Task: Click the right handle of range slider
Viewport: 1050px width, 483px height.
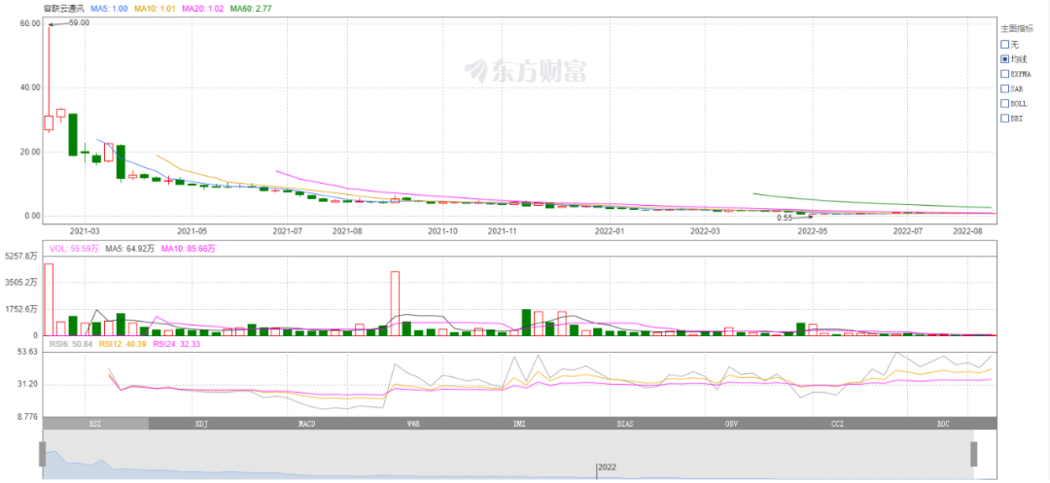Action: click(974, 454)
